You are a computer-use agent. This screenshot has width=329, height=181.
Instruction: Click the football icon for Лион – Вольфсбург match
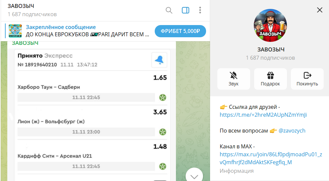(x=163, y=132)
